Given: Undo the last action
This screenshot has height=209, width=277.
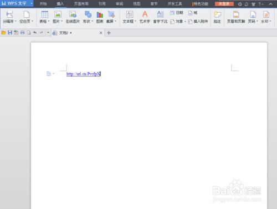Looking at the screenshot, I should click(35, 33).
